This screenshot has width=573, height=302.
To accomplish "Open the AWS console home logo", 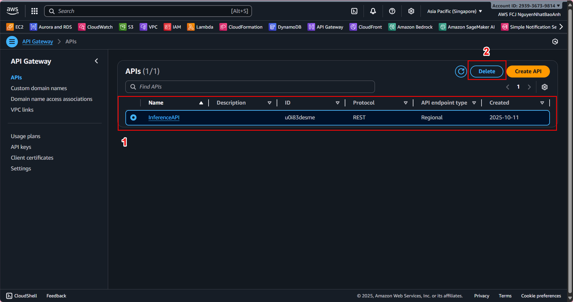I will (13, 11).
